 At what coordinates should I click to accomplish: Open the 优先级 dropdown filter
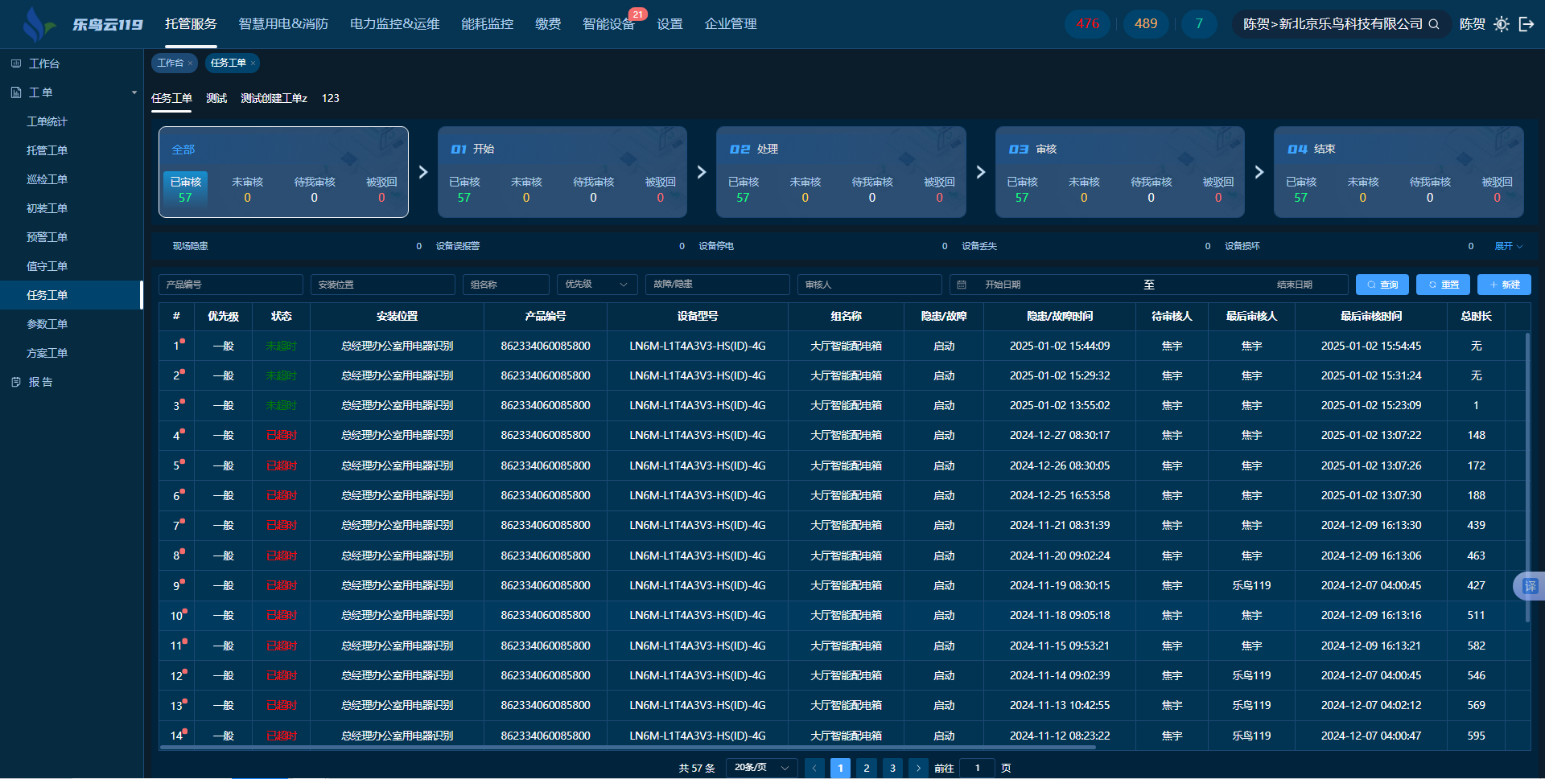(596, 285)
